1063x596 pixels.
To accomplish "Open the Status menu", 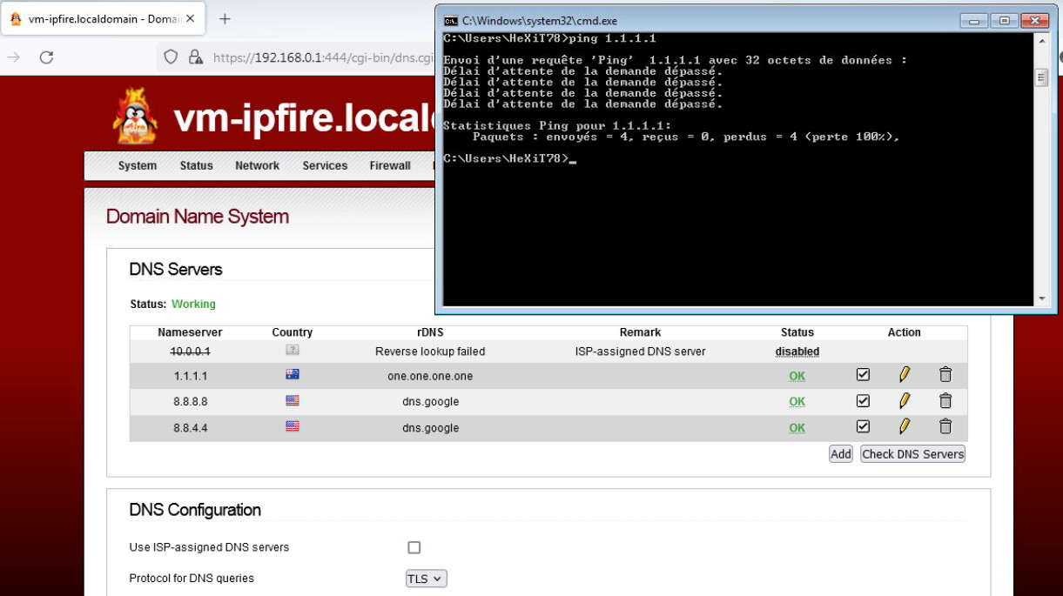I will pos(196,165).
